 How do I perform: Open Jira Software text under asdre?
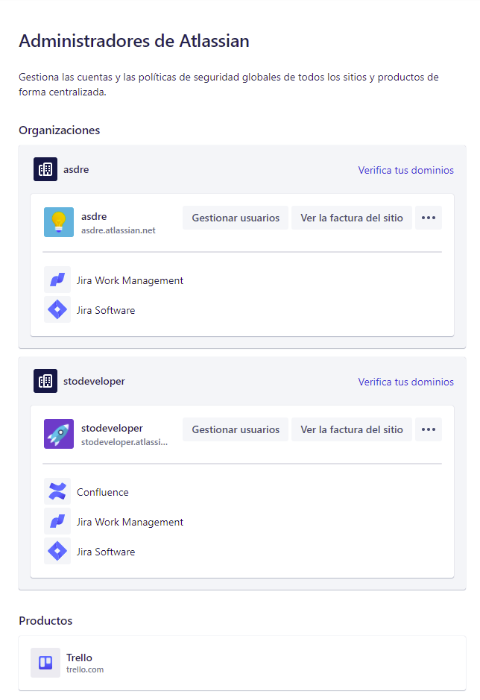[106, 310]
